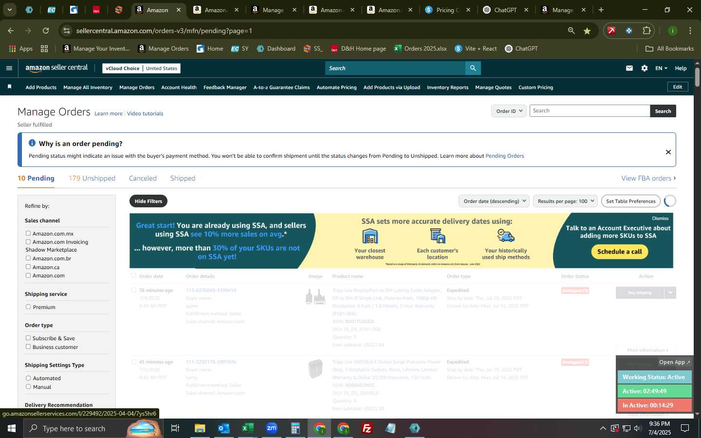Check the Amazon.ca sales channel
The height and width of the screenshot is (438, 701).
click(x=28, y=267)
